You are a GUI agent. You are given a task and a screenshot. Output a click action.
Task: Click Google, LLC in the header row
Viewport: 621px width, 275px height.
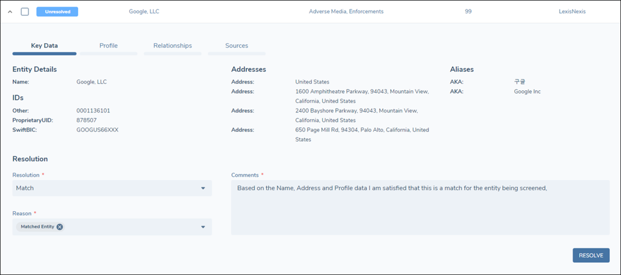(x=144, y=11)
